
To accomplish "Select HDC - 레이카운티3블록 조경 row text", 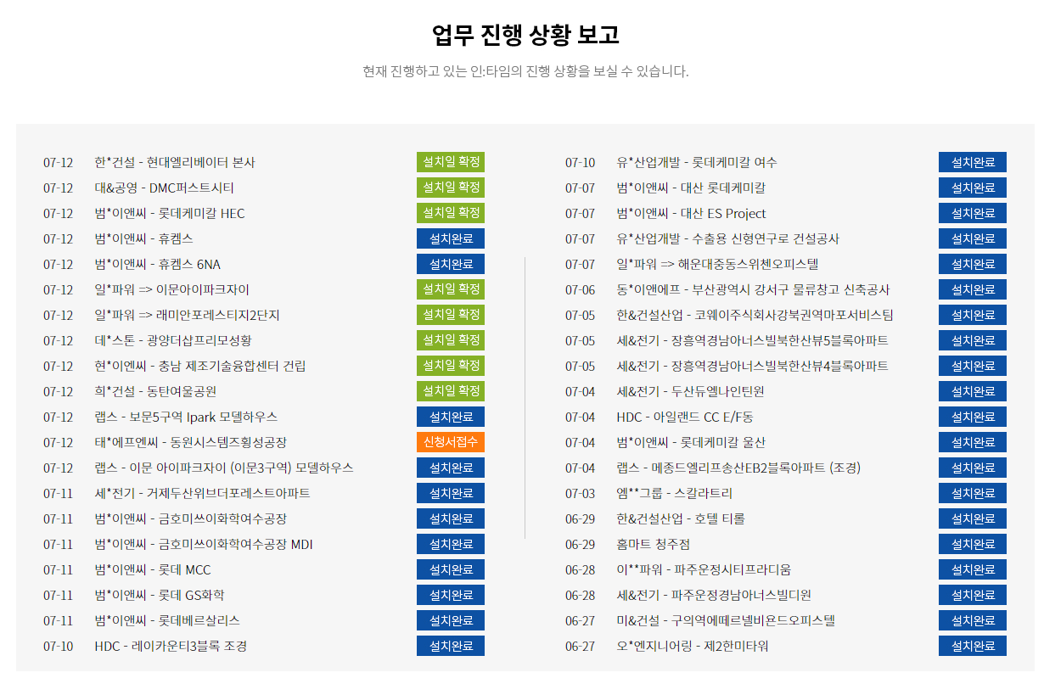I will [171, 646].
